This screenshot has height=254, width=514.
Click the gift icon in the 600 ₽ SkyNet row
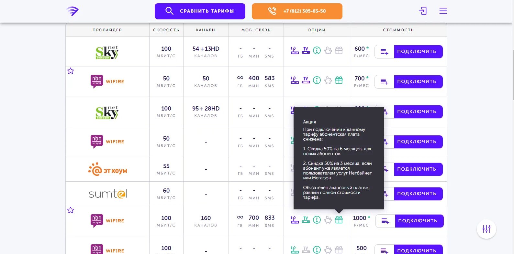339,50
